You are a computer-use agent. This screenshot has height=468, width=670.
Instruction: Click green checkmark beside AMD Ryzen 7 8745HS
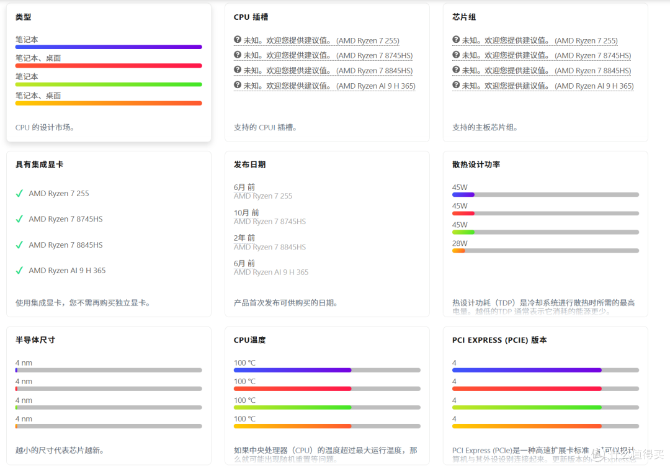click(19, 219)
